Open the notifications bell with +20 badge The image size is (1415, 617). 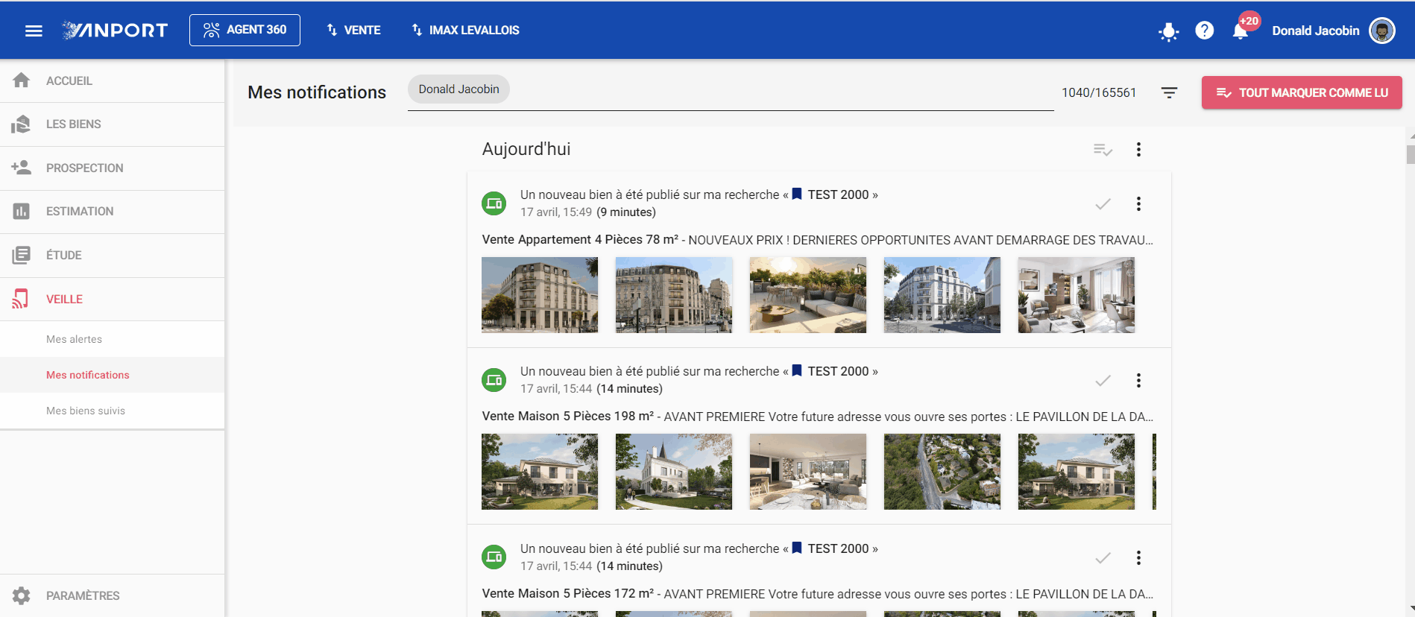(1241, 31)
